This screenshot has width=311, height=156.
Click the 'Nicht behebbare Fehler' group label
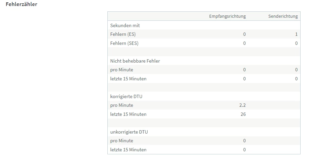pyautogui.click(x=135, y=61)
